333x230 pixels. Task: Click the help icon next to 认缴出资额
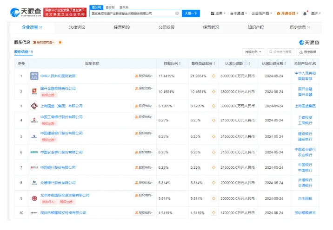click(x=246, y=64)
